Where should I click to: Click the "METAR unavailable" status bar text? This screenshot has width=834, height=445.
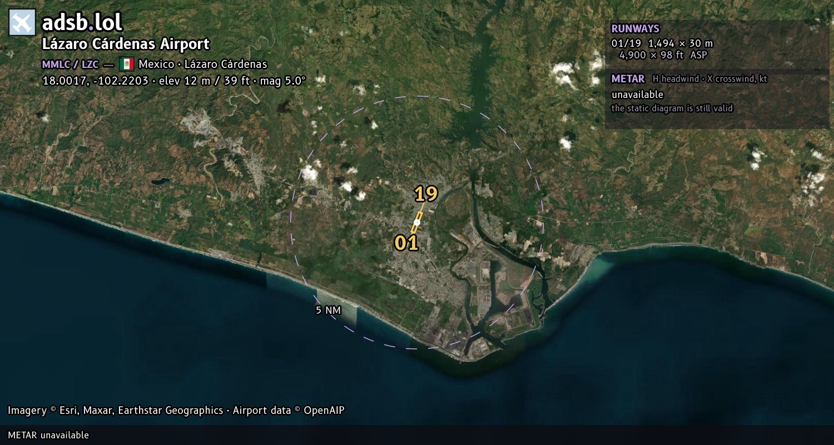coord(48,435)
